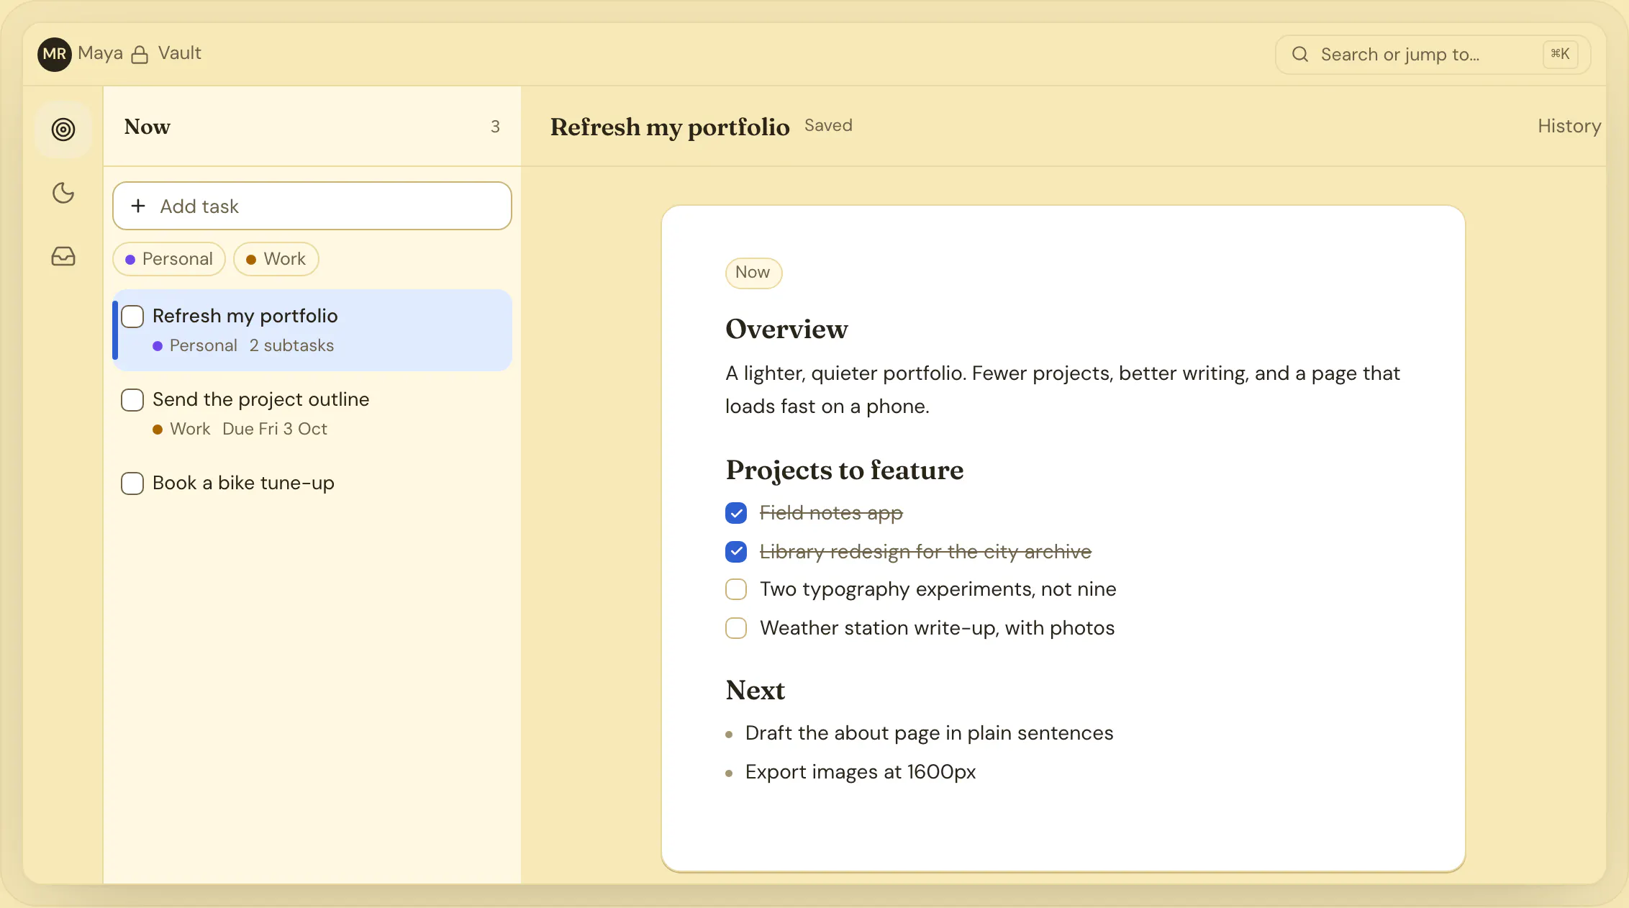Click the Now list heading
The height and width of the screenshot is (908, 1629).
coord(148,127)
